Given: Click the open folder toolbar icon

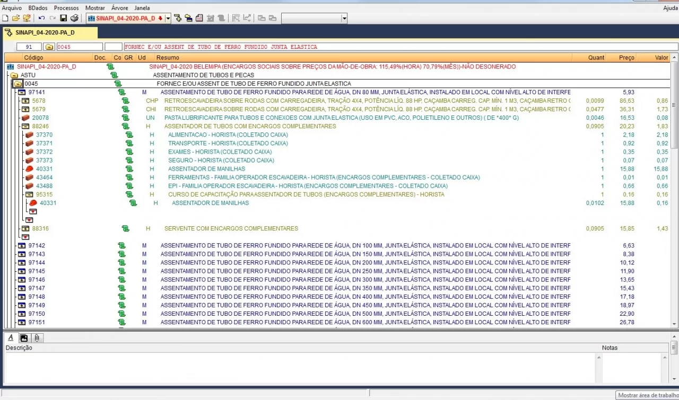Looking at the screenshot, I should (x=16, y=19).
